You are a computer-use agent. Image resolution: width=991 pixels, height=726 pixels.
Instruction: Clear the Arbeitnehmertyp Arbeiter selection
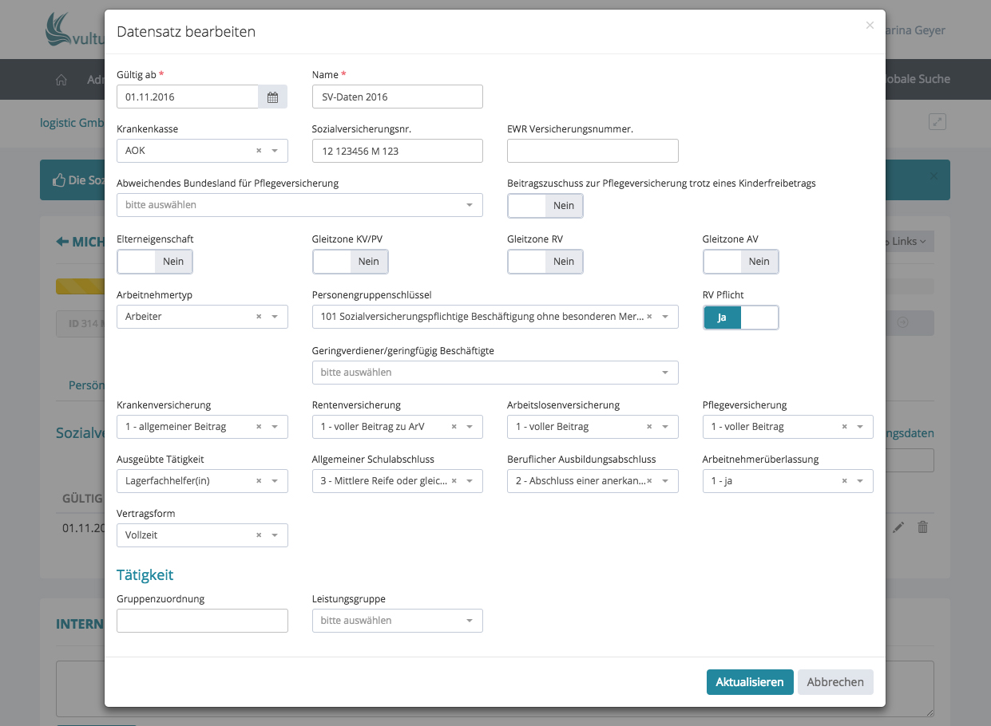[x=259, y=317]
